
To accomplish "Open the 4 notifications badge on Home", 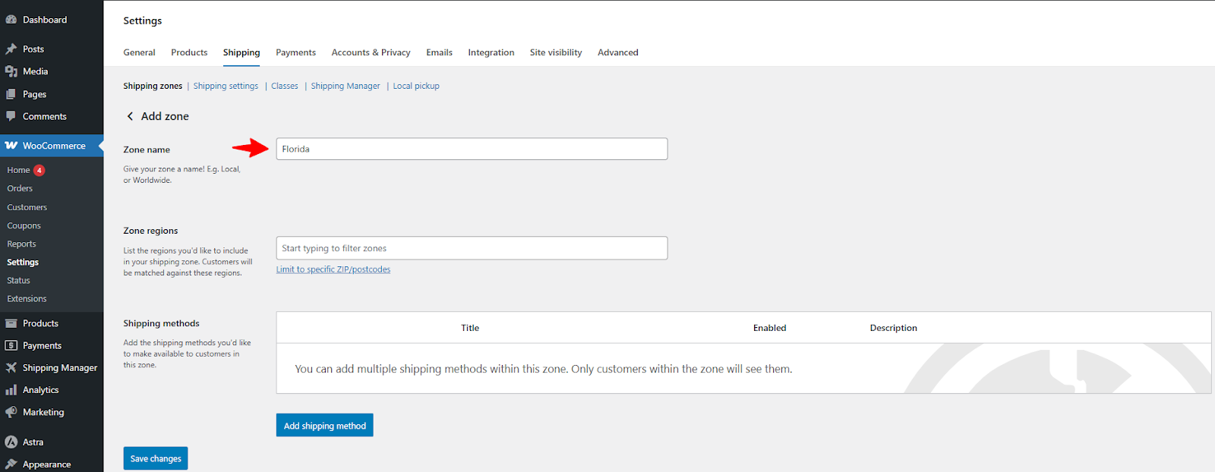I will pos(39,170).
